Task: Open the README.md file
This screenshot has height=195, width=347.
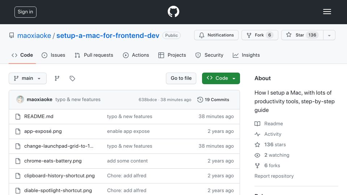Action: coord(39,117)
